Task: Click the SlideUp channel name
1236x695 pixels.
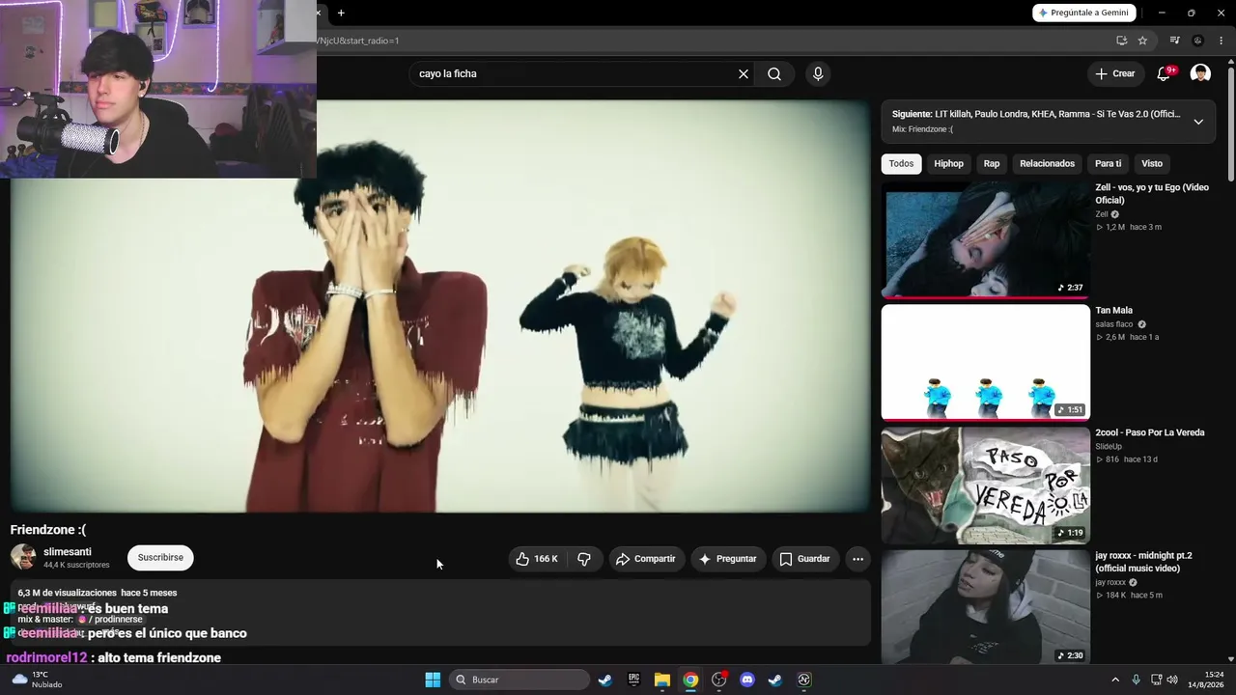Action: click(x=1109, y=447)
